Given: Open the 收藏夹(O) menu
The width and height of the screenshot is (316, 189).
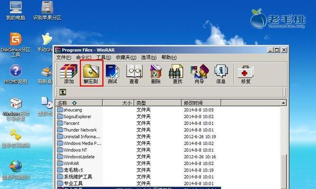Looking at the screenshot, I should (126, 58).
